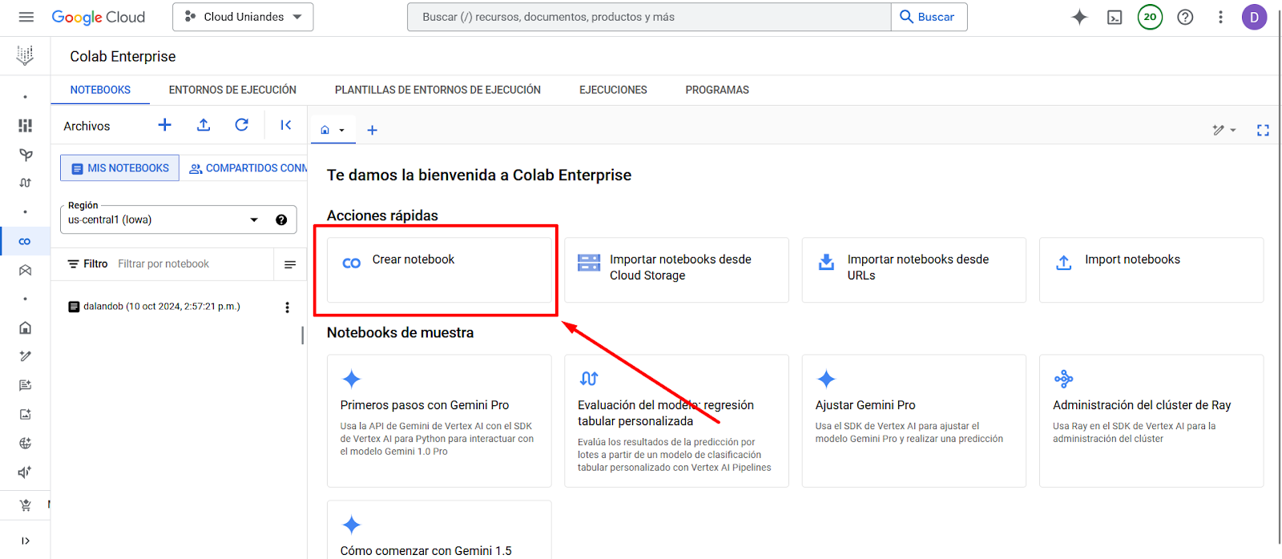Open PLANTILLAS DE ENTORNOS DE EJECUCIÓN tab
1282x559 pixels.
tap(437, 90)
